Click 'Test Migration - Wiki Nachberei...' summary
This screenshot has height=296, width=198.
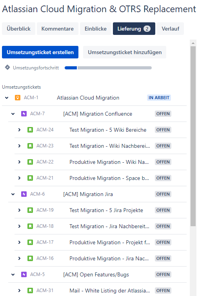[110, 146]
